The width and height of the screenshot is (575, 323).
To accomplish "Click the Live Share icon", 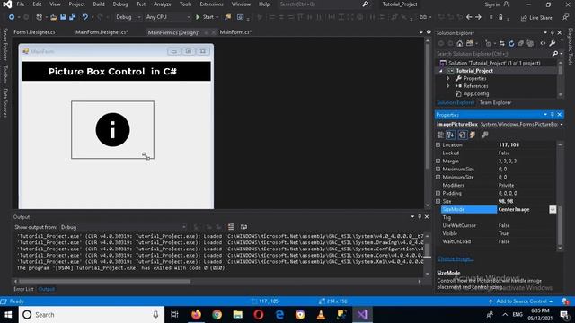I will coord(536,18).
